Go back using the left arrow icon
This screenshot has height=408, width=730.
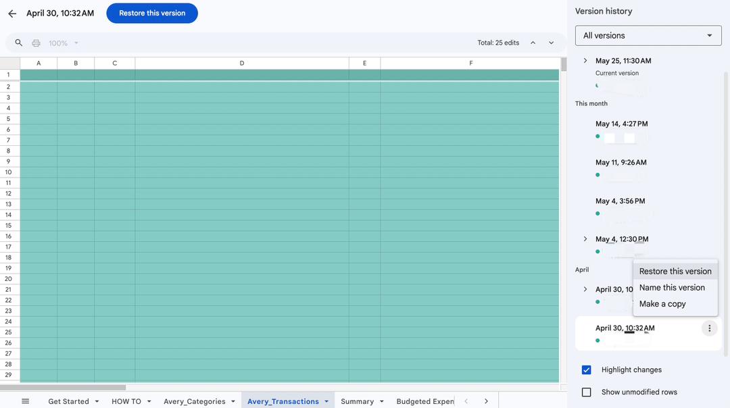coord(12,14)
